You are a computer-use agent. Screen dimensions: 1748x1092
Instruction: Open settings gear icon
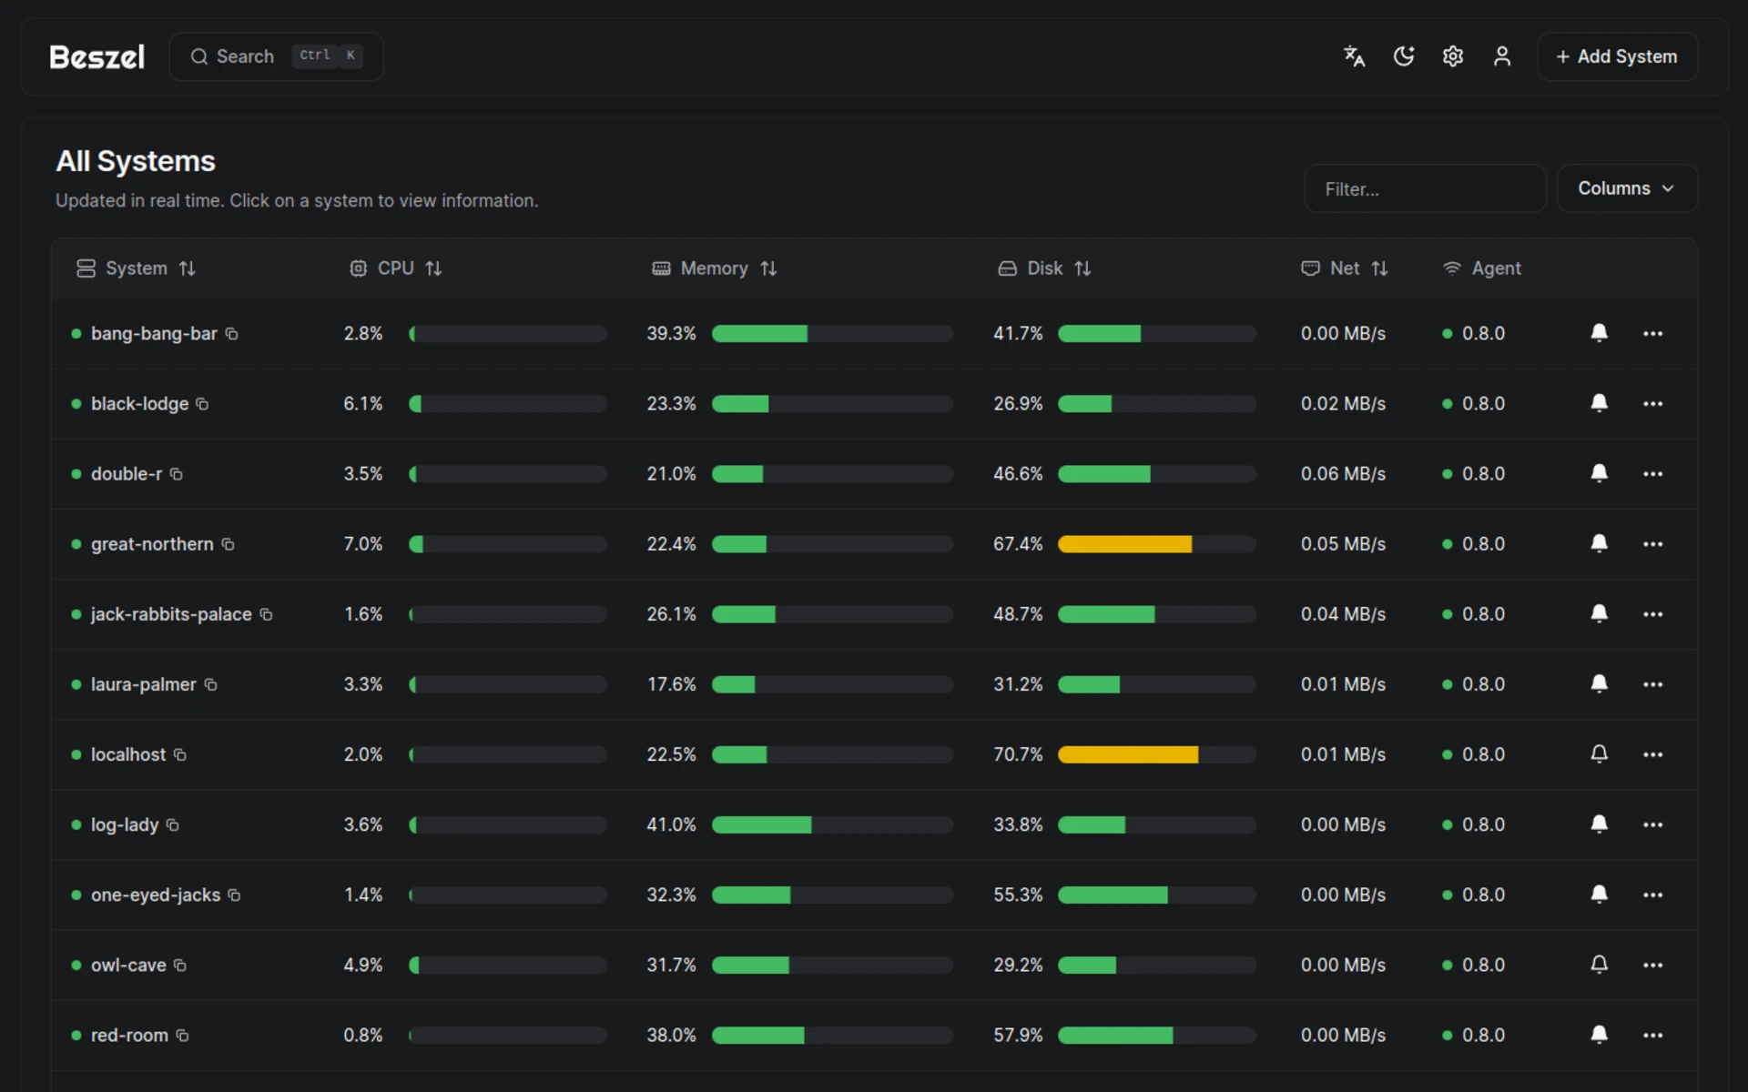click(1453, 56)
